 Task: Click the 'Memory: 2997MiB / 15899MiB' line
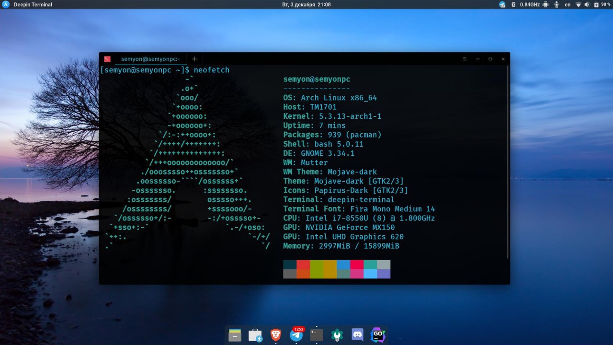tap(341, 246)
